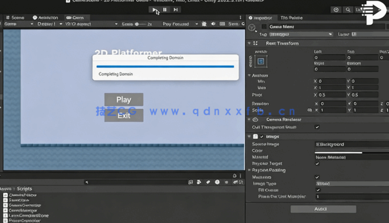
Task: Click the Play button in the game menu
Action: (124, 99)
